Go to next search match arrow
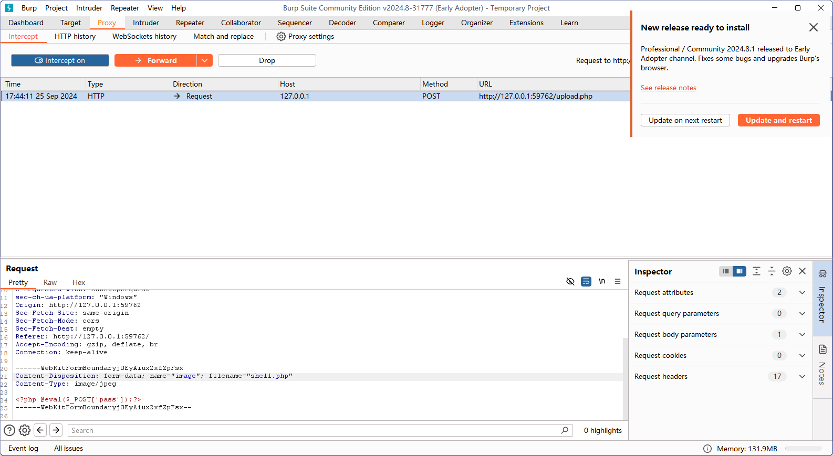Viewport: 833px width, 456px height. 56,430
